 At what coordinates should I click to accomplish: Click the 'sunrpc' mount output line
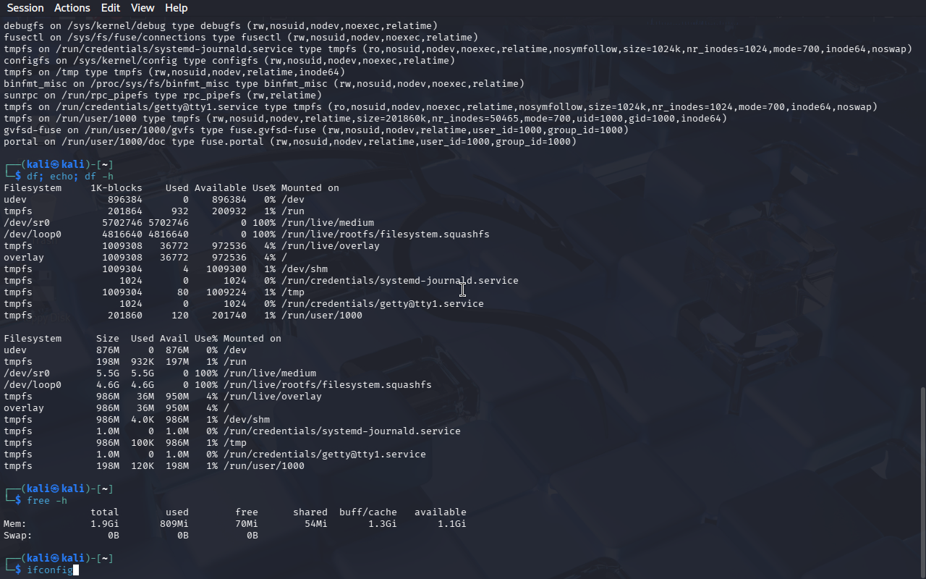[x=162, y=96]
